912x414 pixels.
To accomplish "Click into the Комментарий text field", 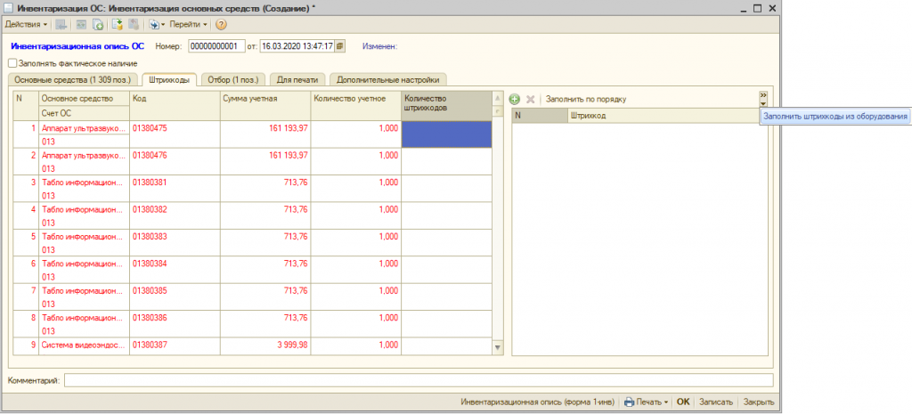I will [x=419, y=381].
